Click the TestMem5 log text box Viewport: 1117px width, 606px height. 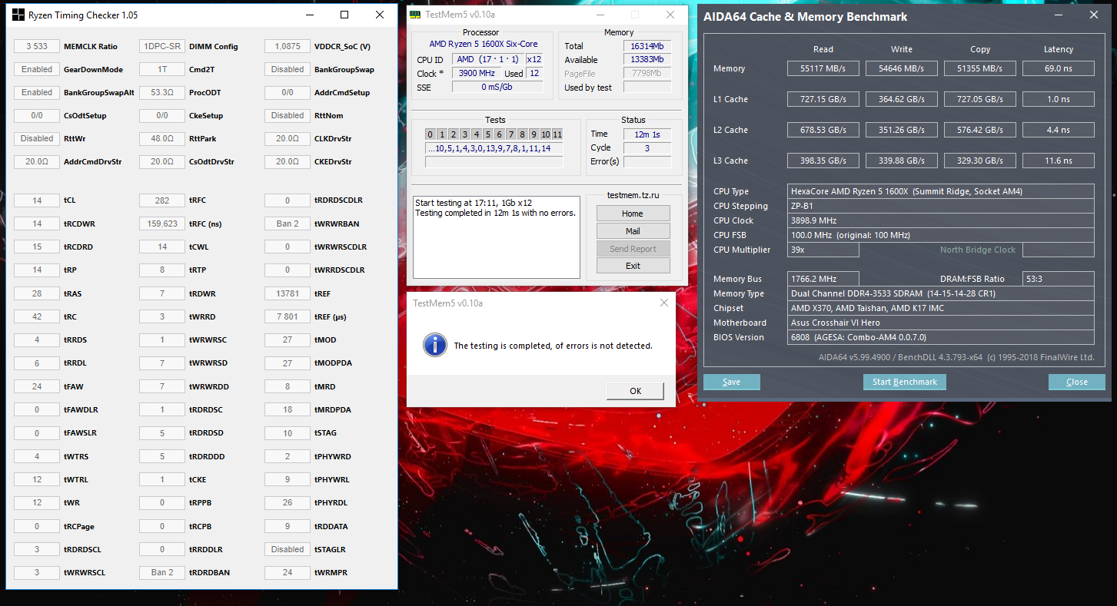point(497,237)
